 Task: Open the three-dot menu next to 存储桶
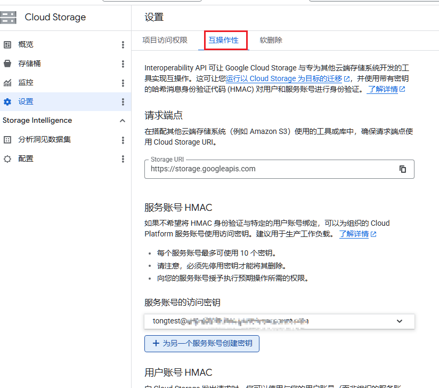coord(123,64)
